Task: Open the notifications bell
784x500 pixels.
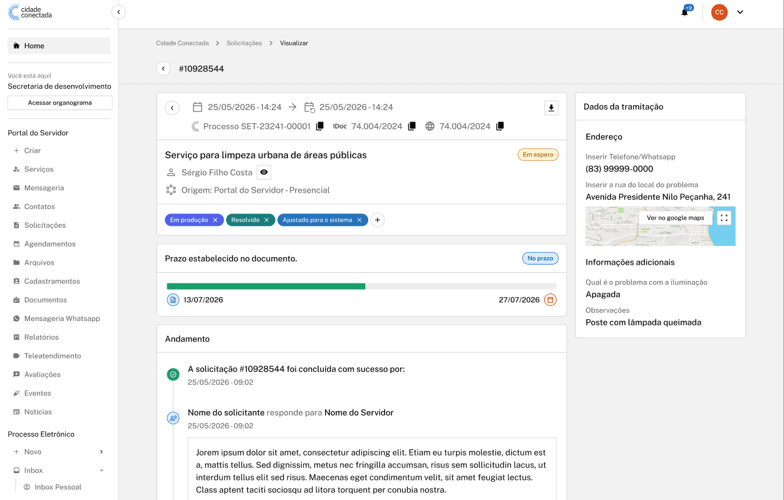Action: point(684,12)
